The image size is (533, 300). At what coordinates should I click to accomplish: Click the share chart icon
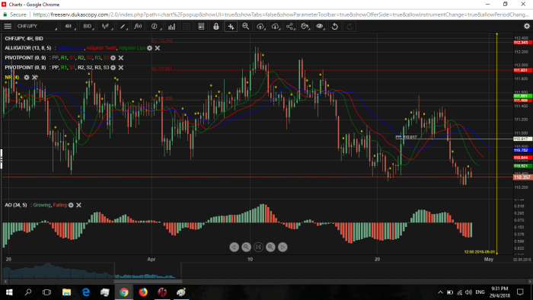pyautogui.click(x=290, y=26)
